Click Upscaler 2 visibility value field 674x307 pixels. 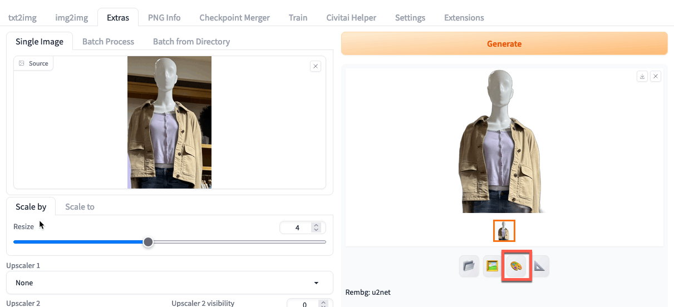(x=306, y=304)
